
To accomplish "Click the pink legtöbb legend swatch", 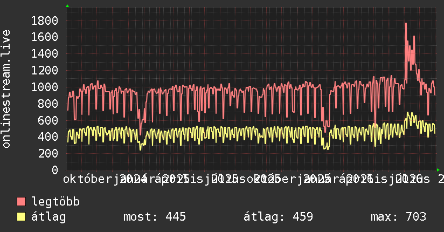I will tap(21, 202).
